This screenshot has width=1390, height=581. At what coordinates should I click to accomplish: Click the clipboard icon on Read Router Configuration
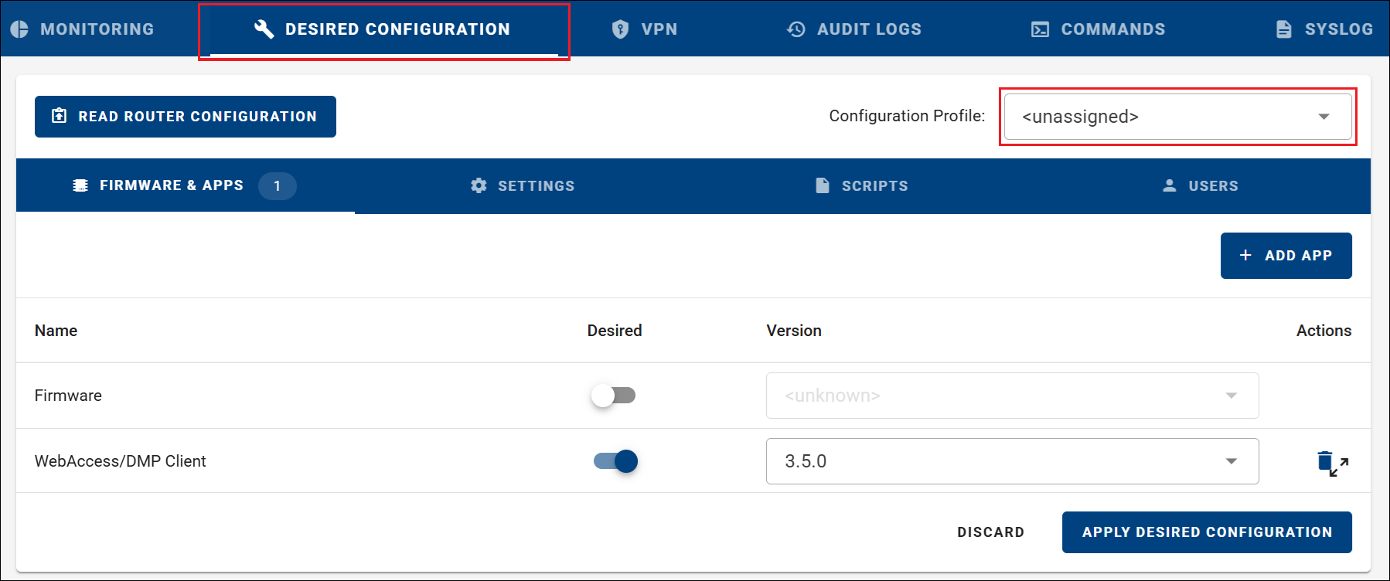tap(59, 116)
